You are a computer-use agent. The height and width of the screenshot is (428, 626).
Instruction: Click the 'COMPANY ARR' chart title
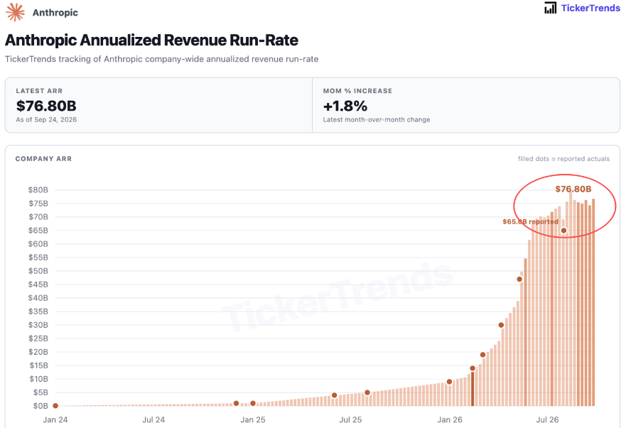pyautogui.click(x=43, y=159)
